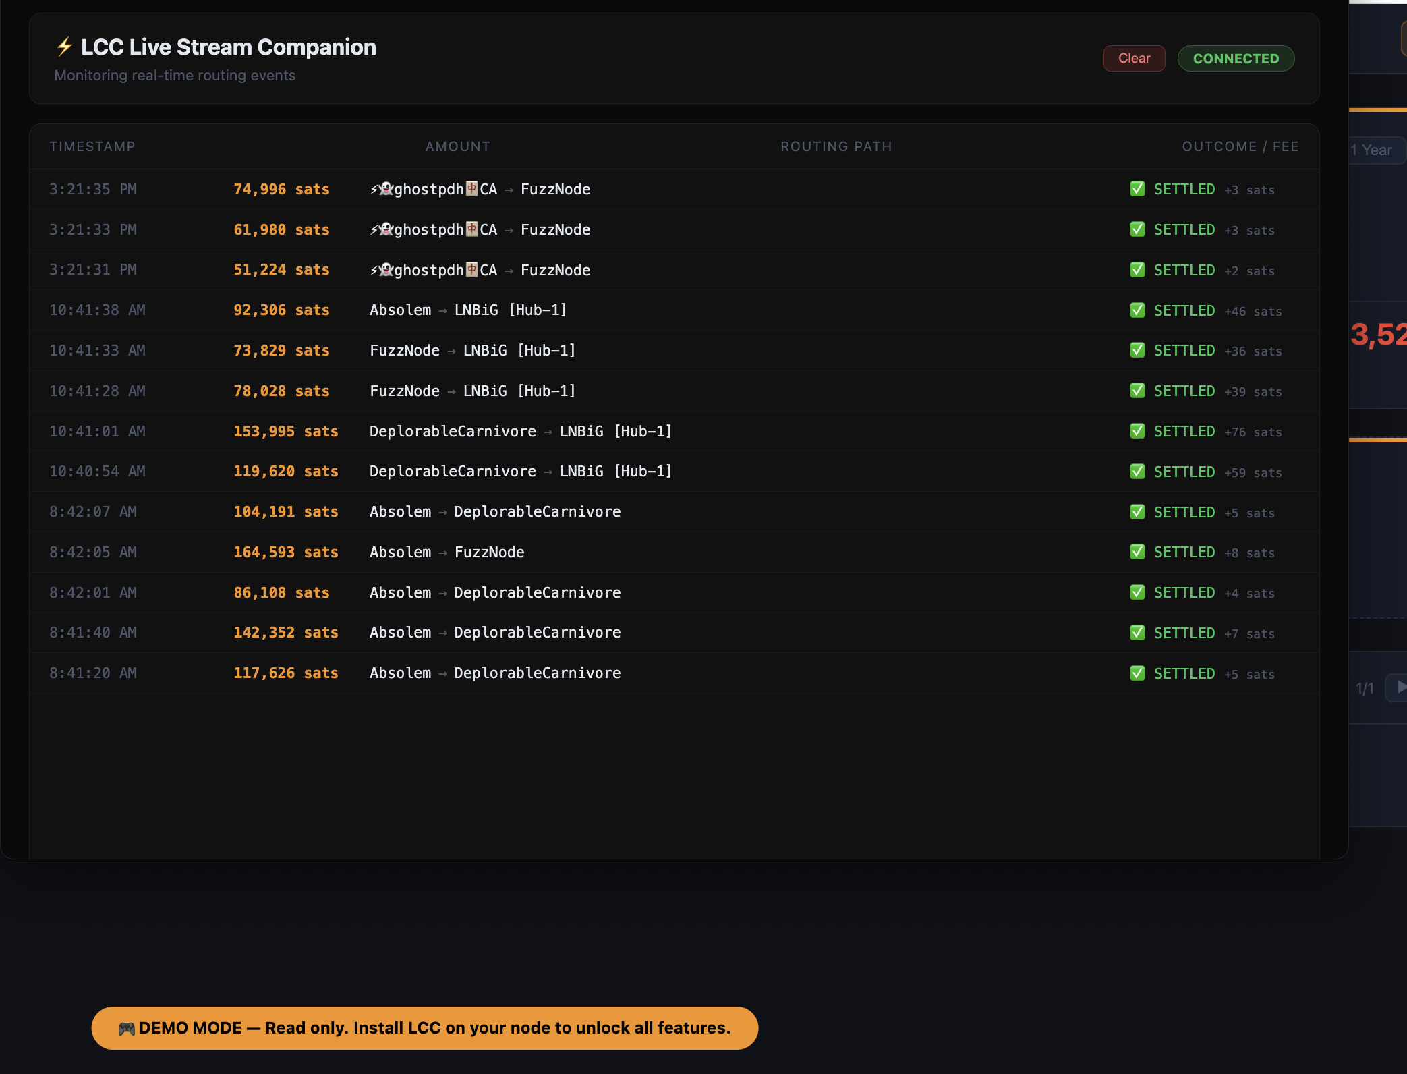This screenshot has height=1074, width=1407.
Task: Click green checkmark on the 74,996 sats row
Action: (1137, 189)
